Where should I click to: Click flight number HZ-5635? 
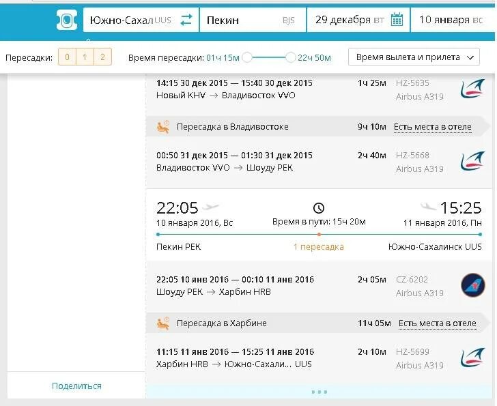tap(412, 83)
